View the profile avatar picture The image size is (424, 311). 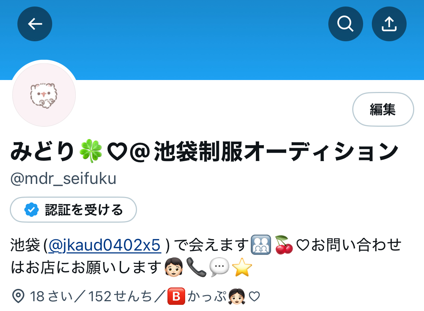tap(44, 95)
